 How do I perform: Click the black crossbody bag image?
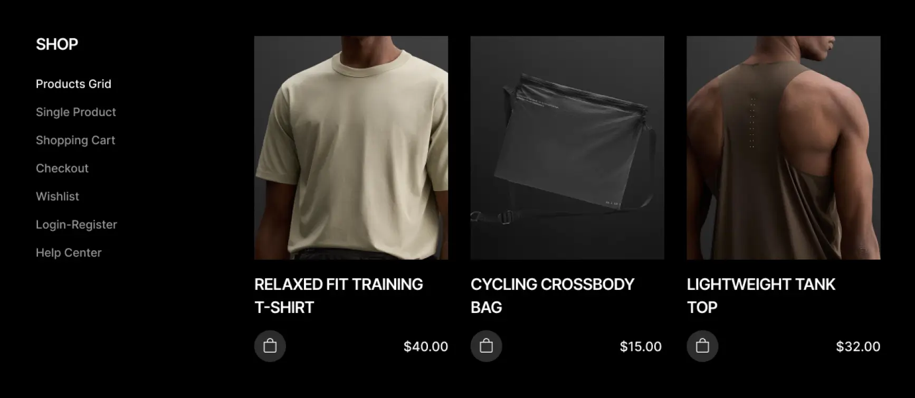(x=567, y=148)
